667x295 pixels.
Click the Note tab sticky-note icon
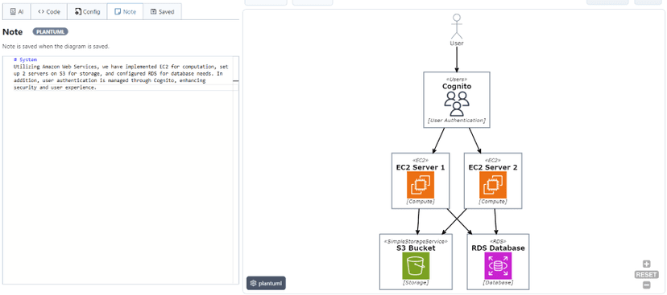(x=118, y=11)
